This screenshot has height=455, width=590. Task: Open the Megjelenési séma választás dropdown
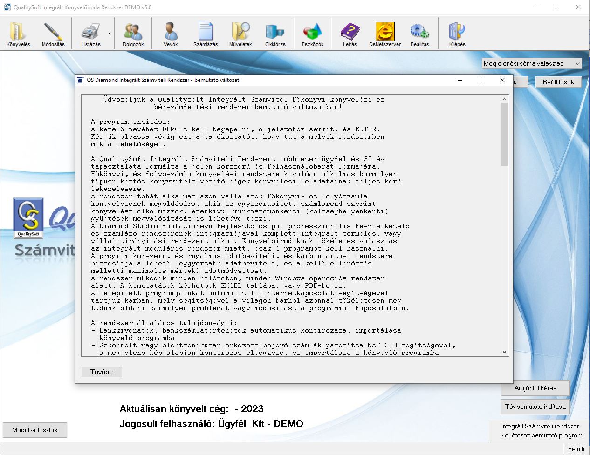point(532,63)
